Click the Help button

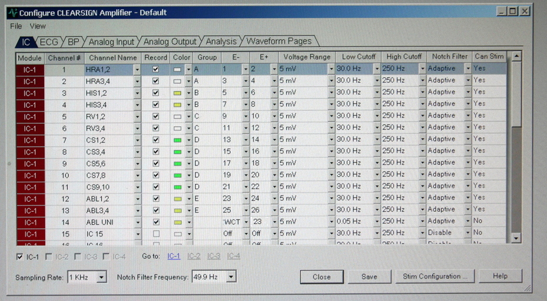[x=500, y=276]
